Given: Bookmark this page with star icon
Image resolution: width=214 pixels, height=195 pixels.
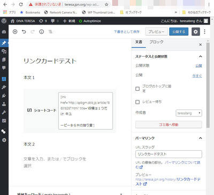Looking at the screenshot, I should click(x=106, y=4).
